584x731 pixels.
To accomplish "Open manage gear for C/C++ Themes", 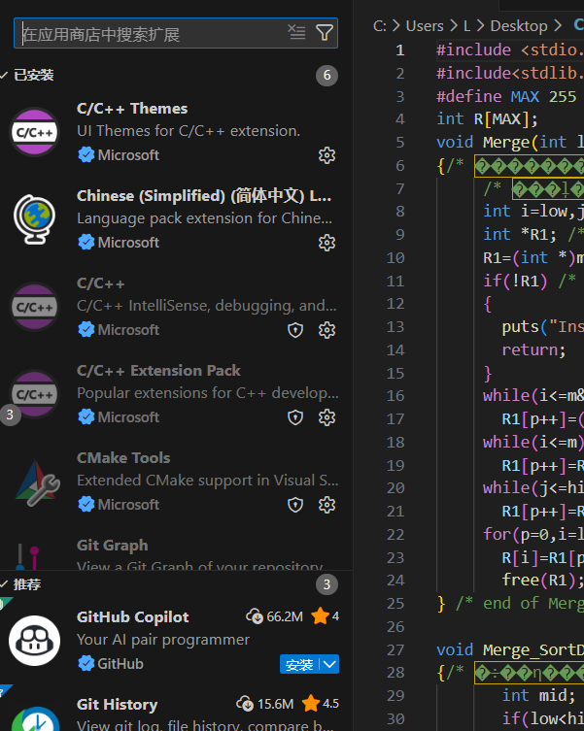I will pyautogui.click(x=326, y=155).
